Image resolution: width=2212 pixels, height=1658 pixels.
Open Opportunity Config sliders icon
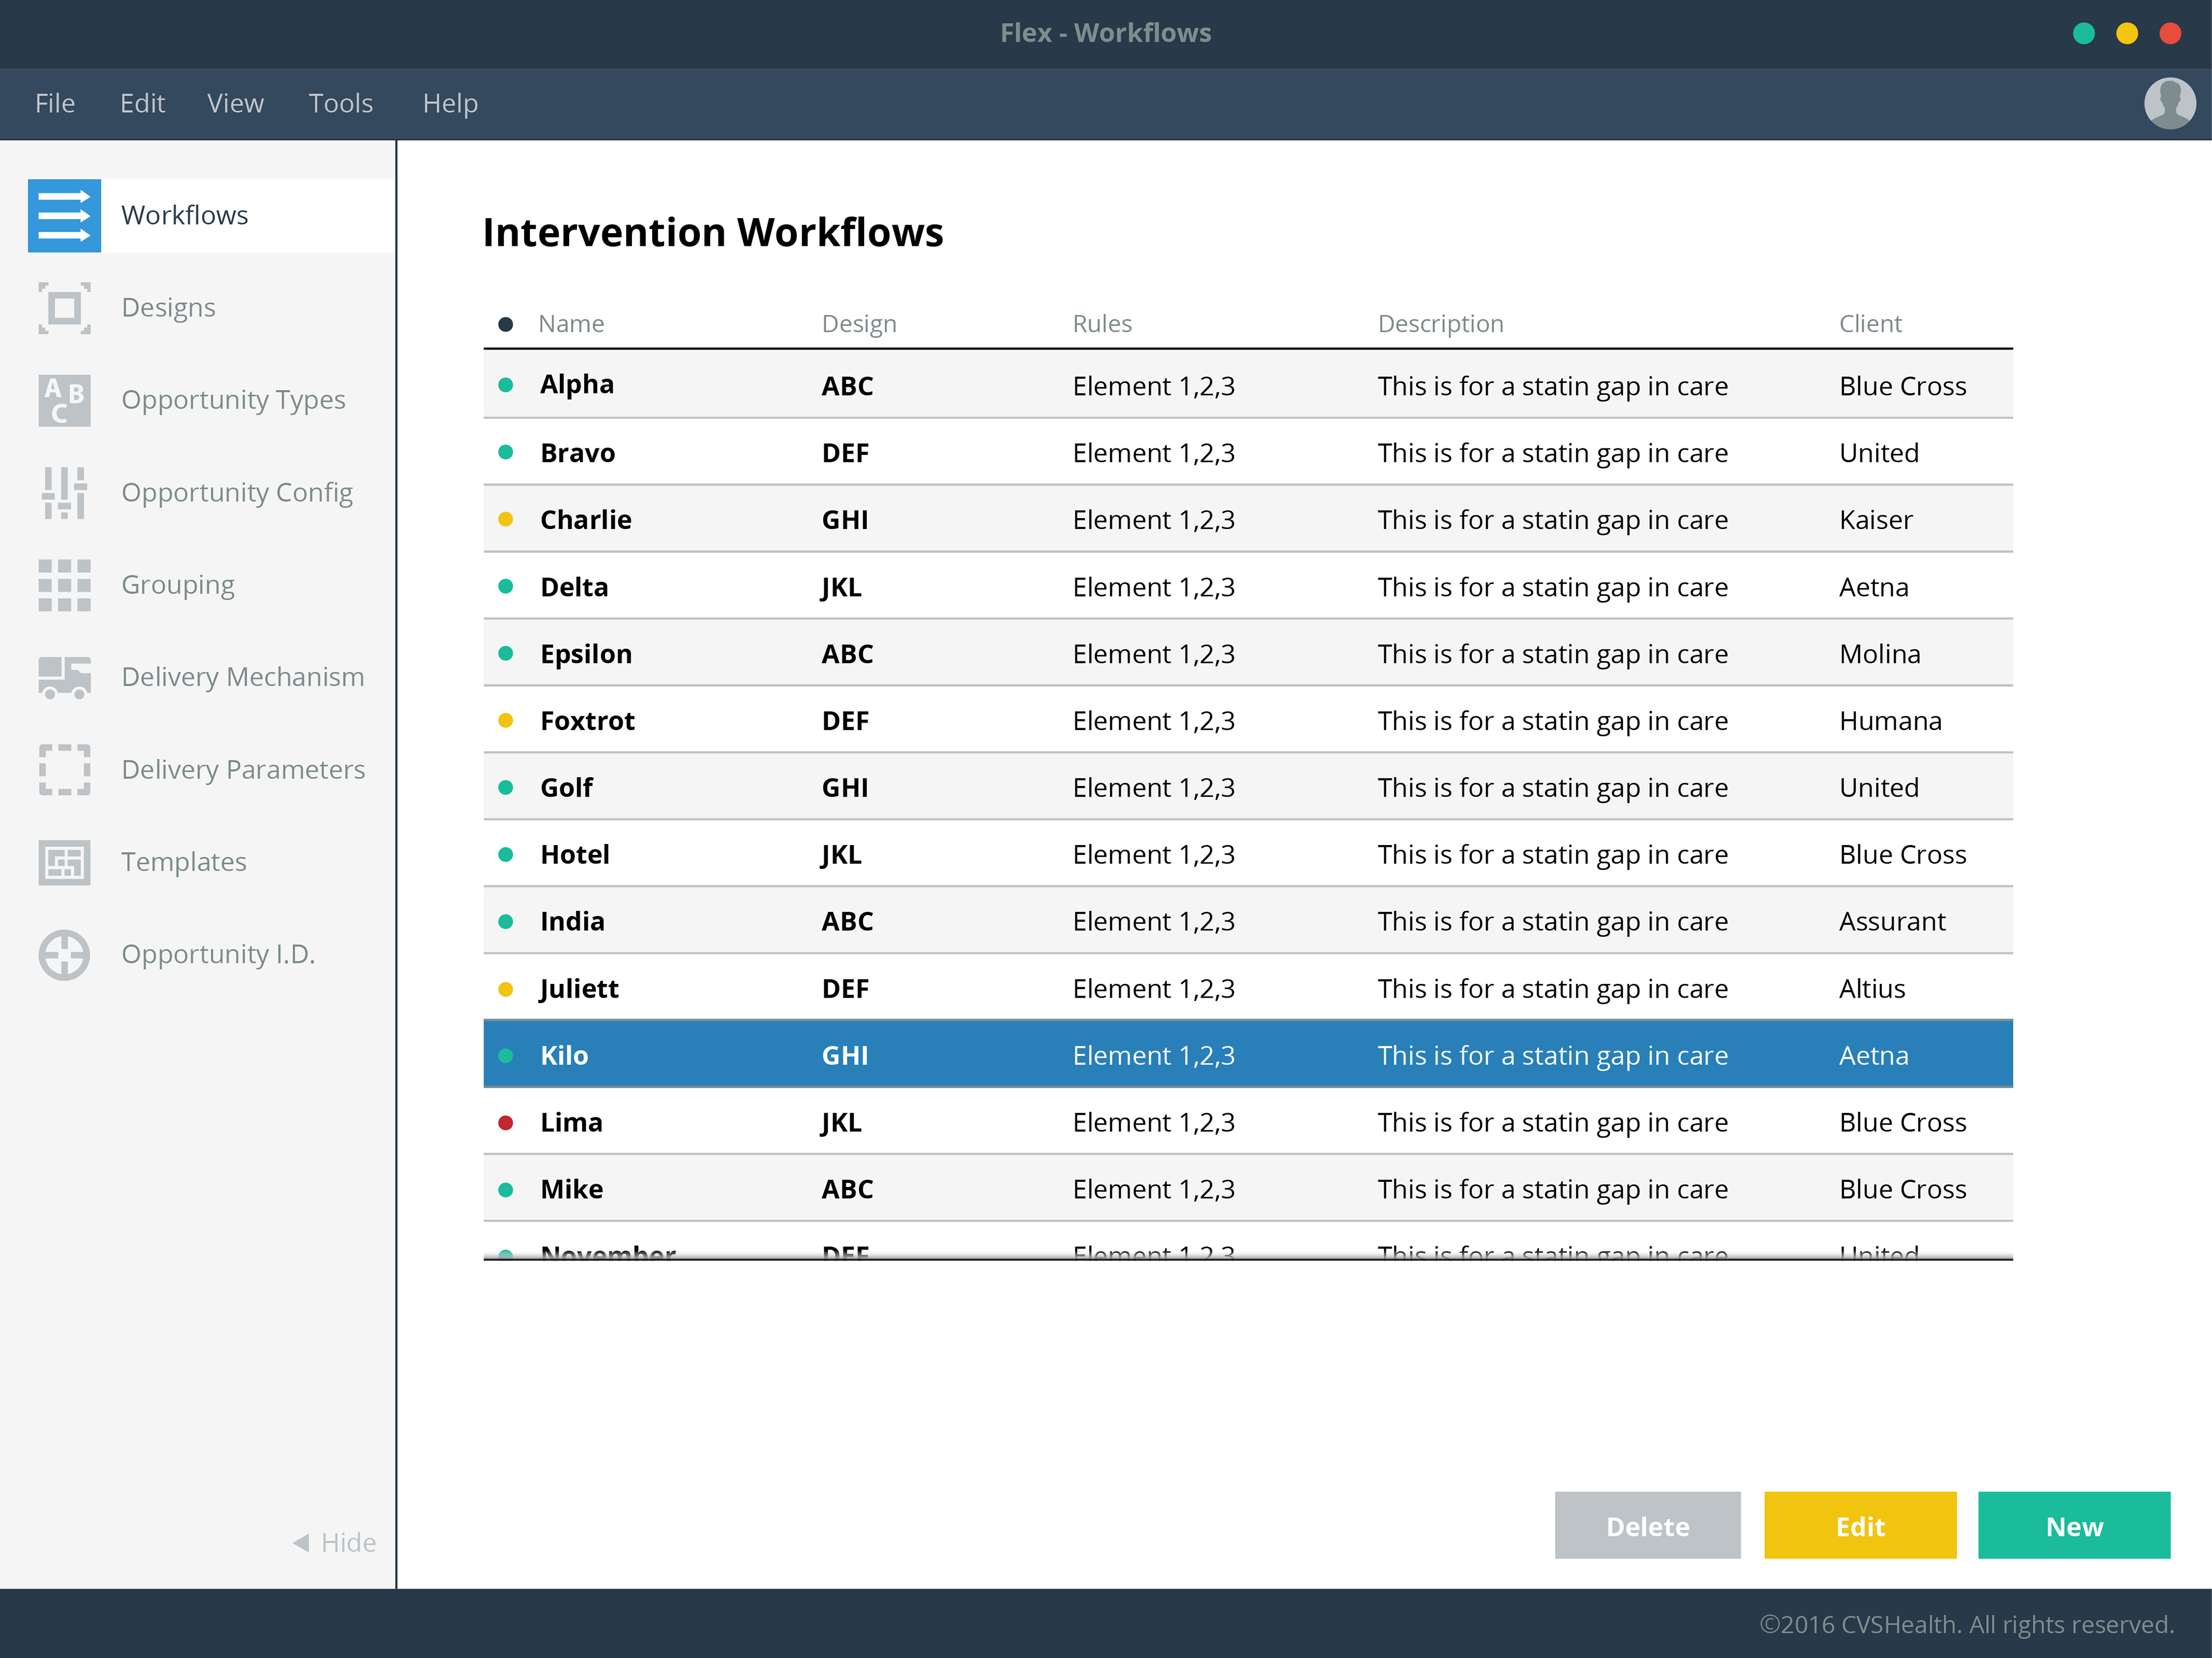click(64, 493)
